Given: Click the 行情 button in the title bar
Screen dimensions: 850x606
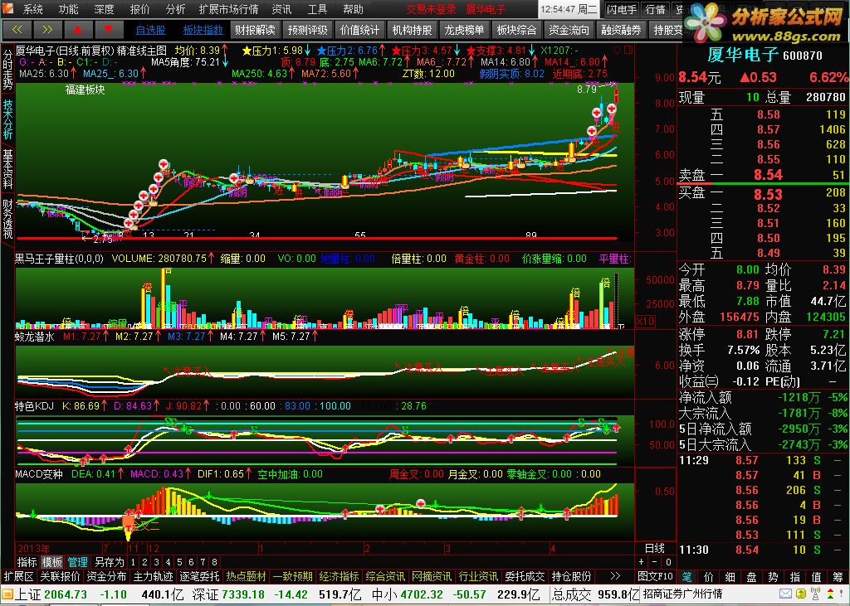Looking at the screenshot, I should click(x=656, y=9).
